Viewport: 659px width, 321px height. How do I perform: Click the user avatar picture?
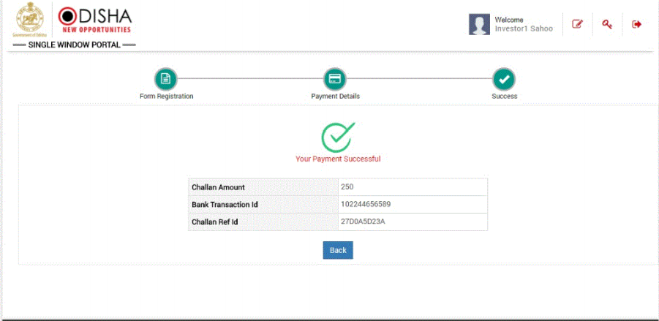coord(479,24)
